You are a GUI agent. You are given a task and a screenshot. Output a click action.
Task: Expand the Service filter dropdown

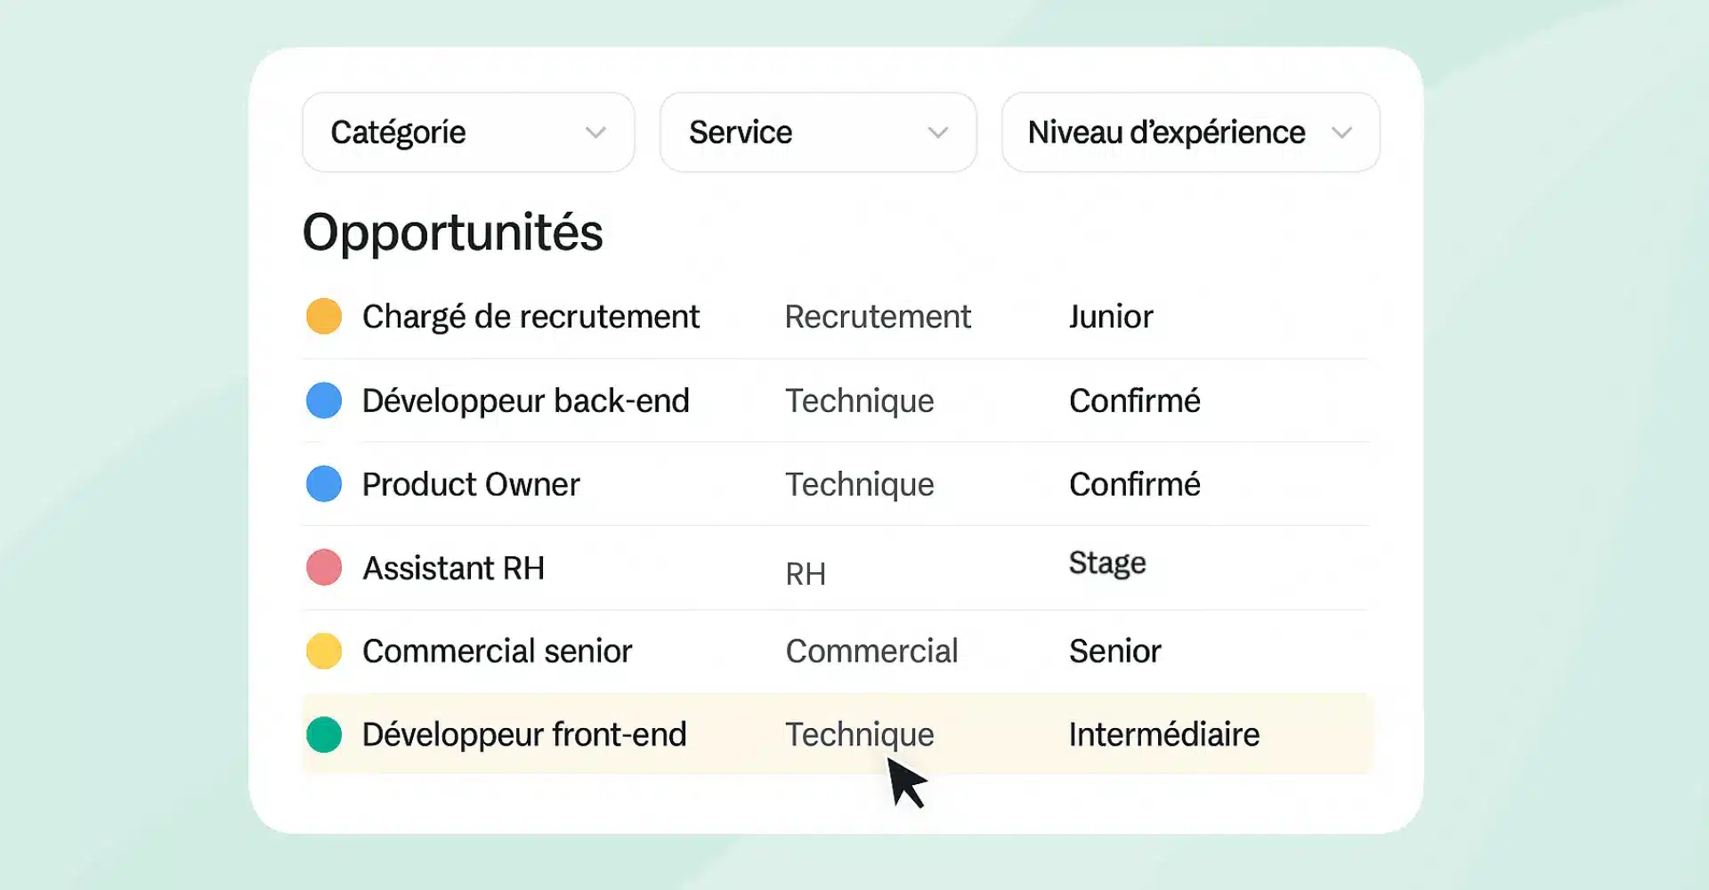pyautogui.click(x=817, y=133)
